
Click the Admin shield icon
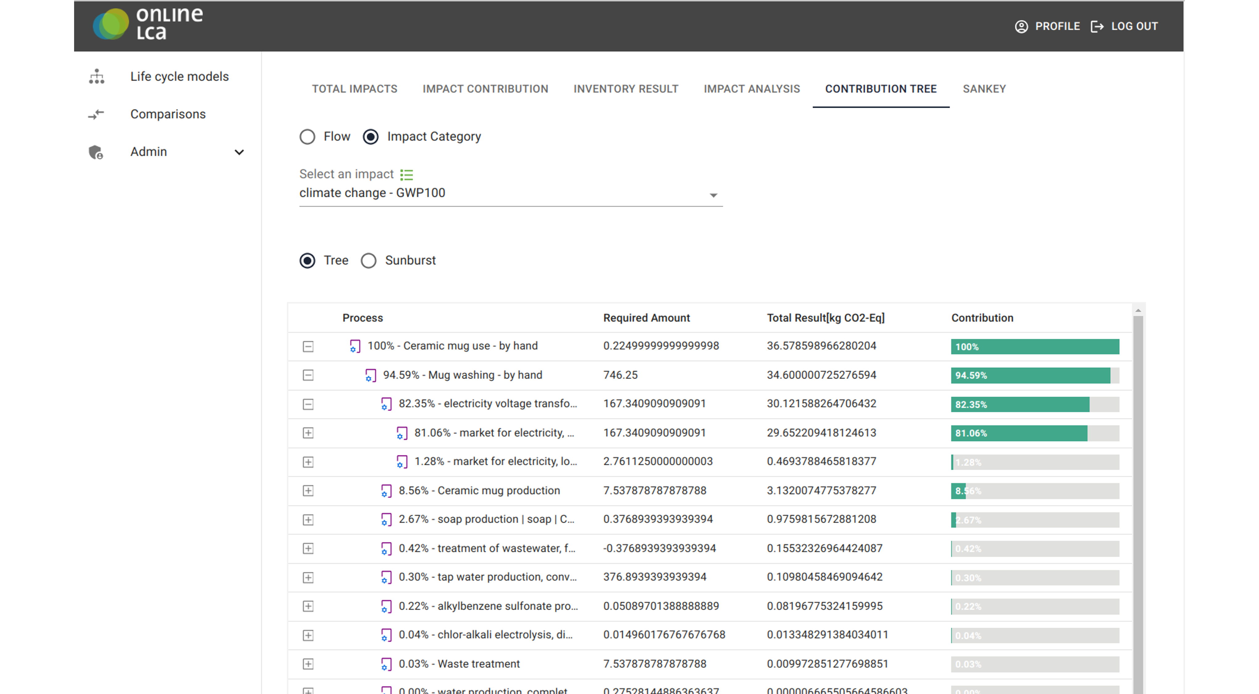[x=96, y=152]
